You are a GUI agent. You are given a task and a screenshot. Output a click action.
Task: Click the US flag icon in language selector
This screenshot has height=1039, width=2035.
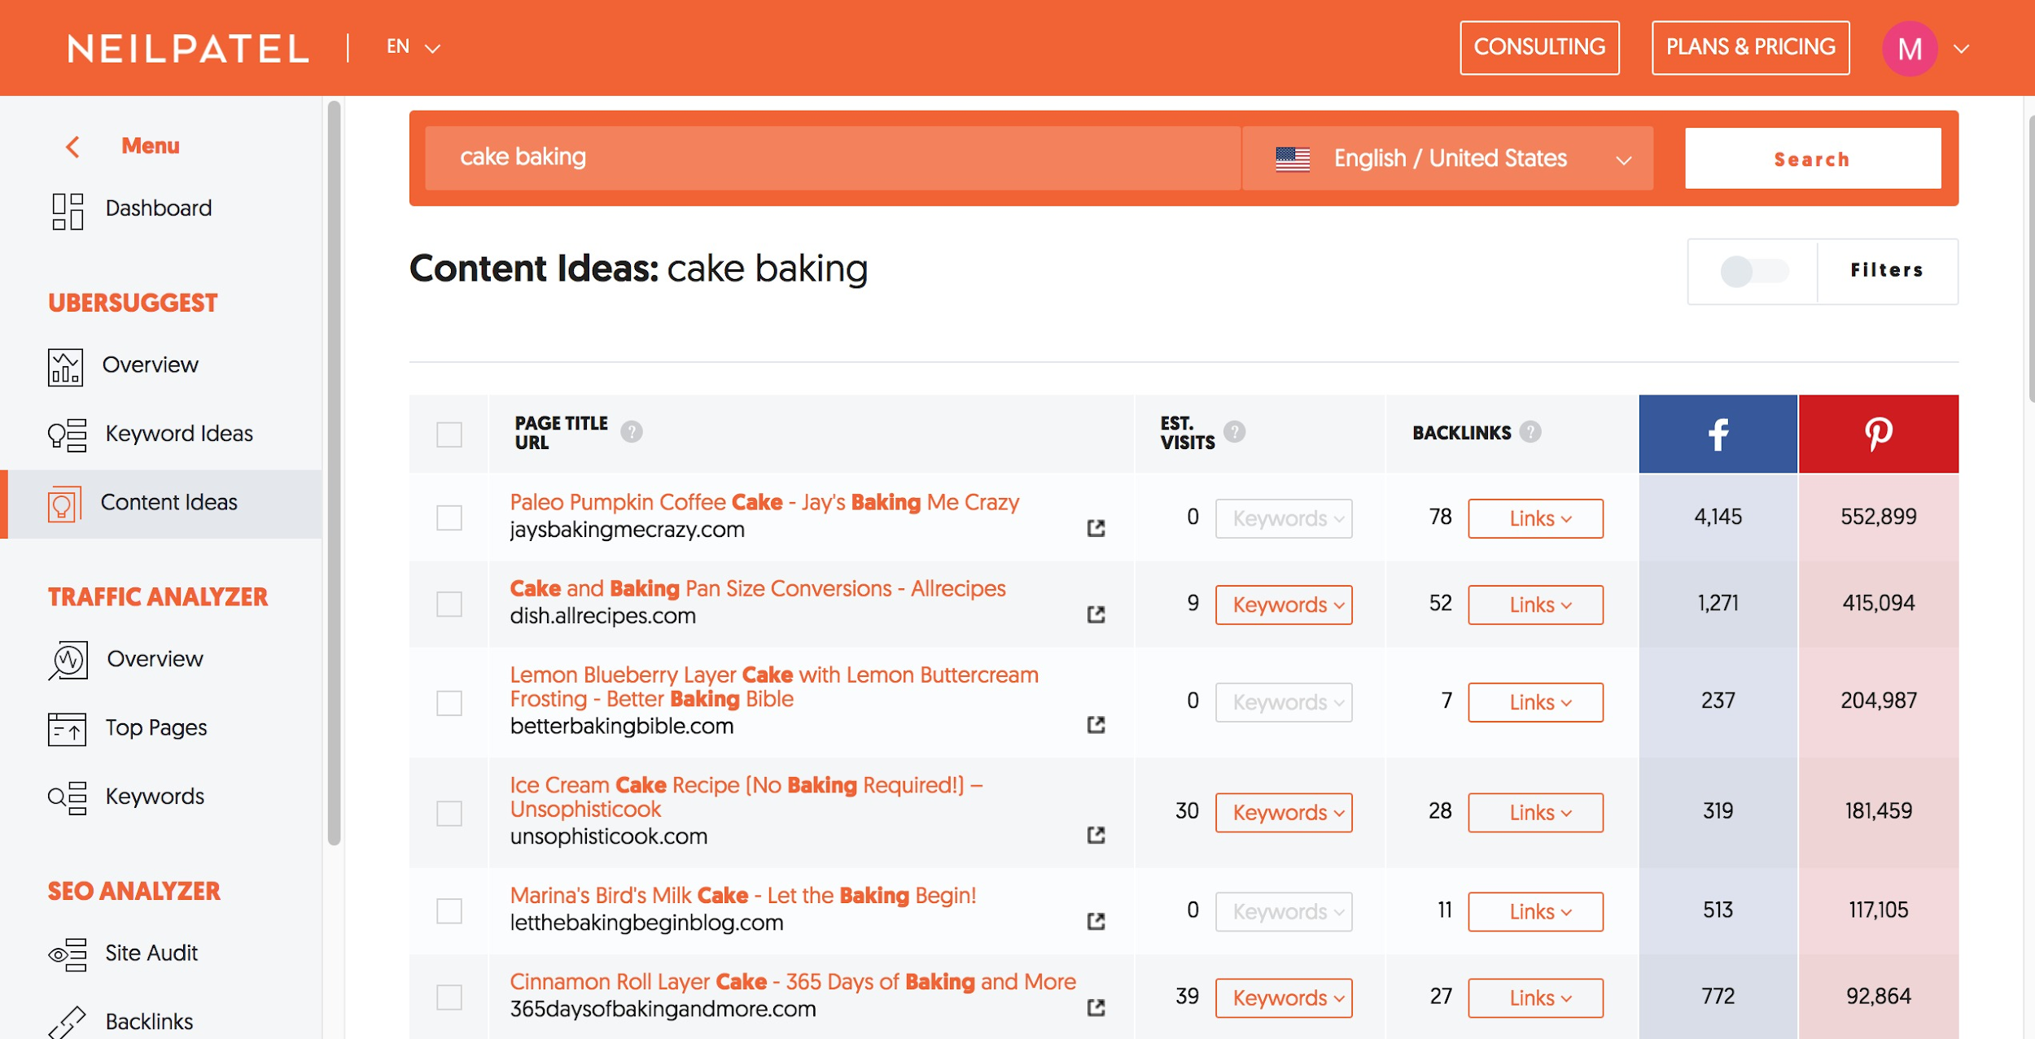(x=1293, y=159)
